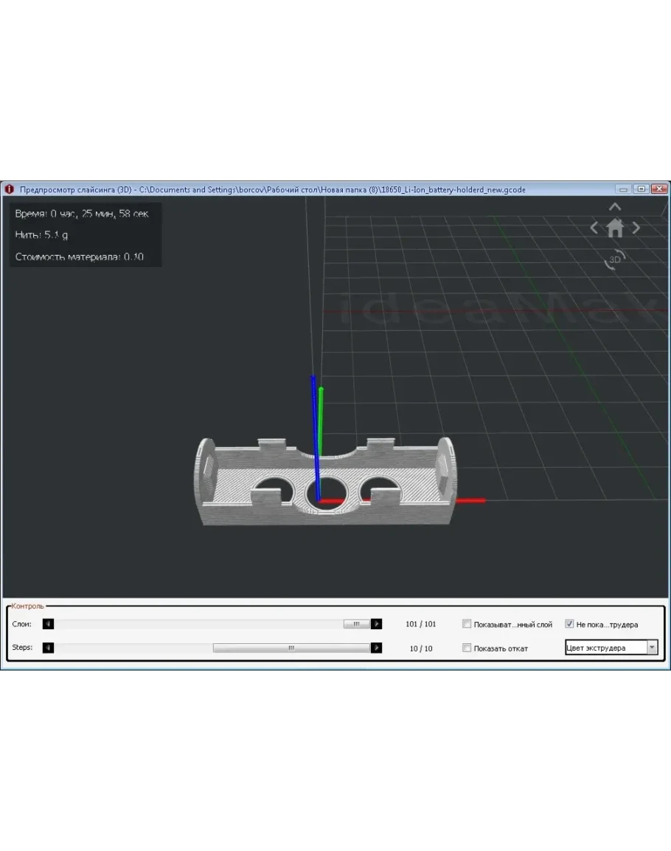Click the left arrow of the Слои slider
Image resolution: width=671 pixels, height=851 pixels.
(x=49, y=624)
